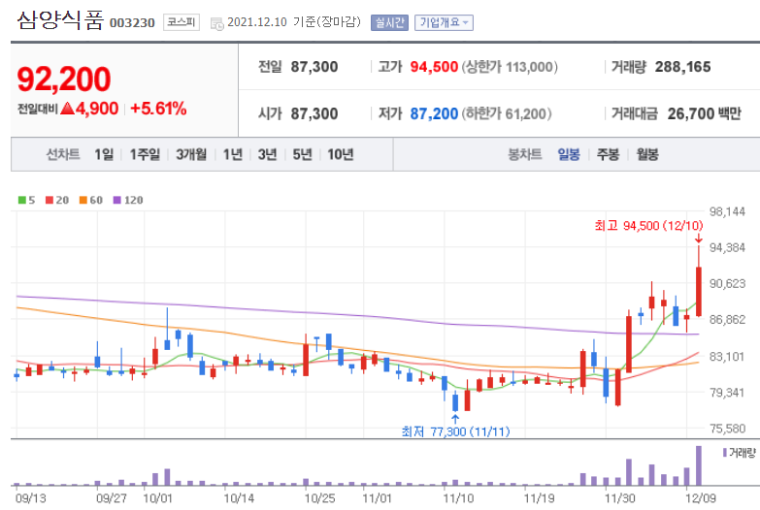
Task: Click the 고가 value 94,500
Action: 434,67
